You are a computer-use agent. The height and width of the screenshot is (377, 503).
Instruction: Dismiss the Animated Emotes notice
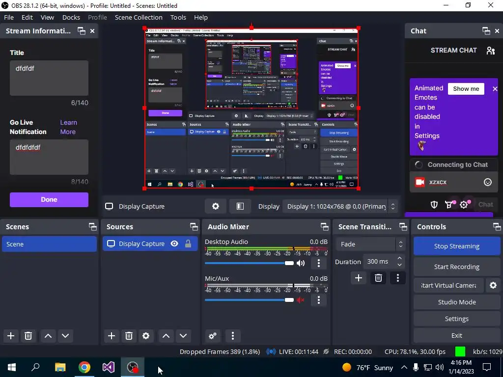pyautogui.click(x=495, y=89)
